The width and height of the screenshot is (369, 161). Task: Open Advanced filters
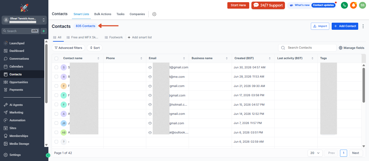click(x=68, y=48)
